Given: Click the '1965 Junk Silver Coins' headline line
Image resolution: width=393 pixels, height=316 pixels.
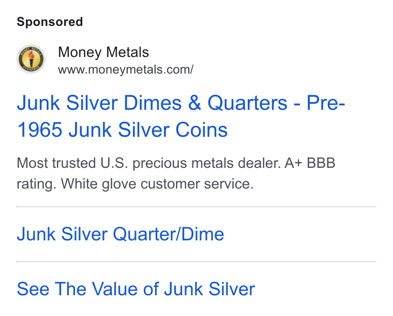Looking at the screenshot, I should [x=123, y=130].
